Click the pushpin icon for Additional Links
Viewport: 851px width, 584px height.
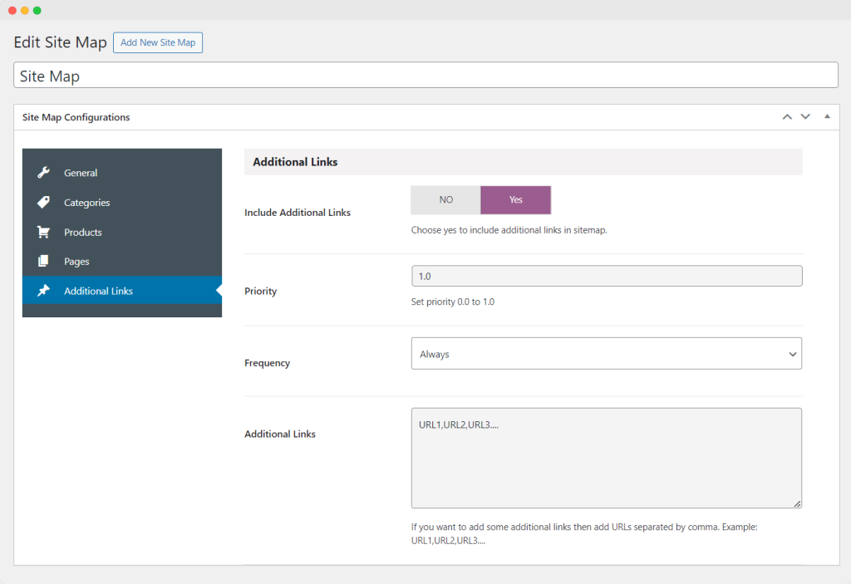click(43, 291)
